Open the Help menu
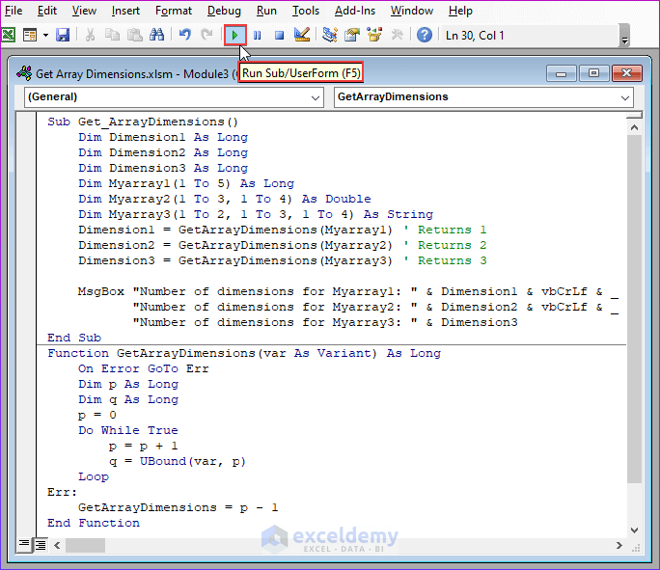Screen dimensions: 660x570 (x=460, y=11)
